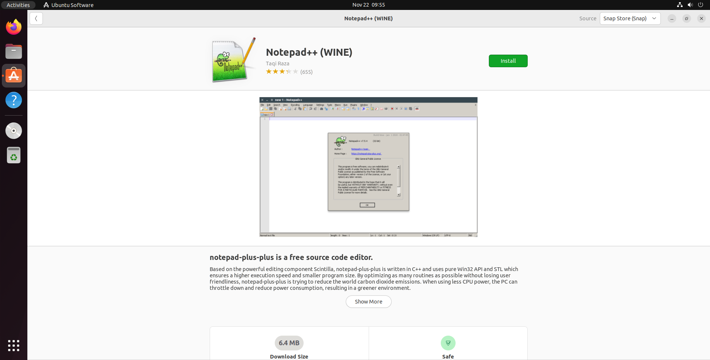Screen dimensions: 710x360
Task: Close the Ubuntu Software window
Action: point(701,18)
